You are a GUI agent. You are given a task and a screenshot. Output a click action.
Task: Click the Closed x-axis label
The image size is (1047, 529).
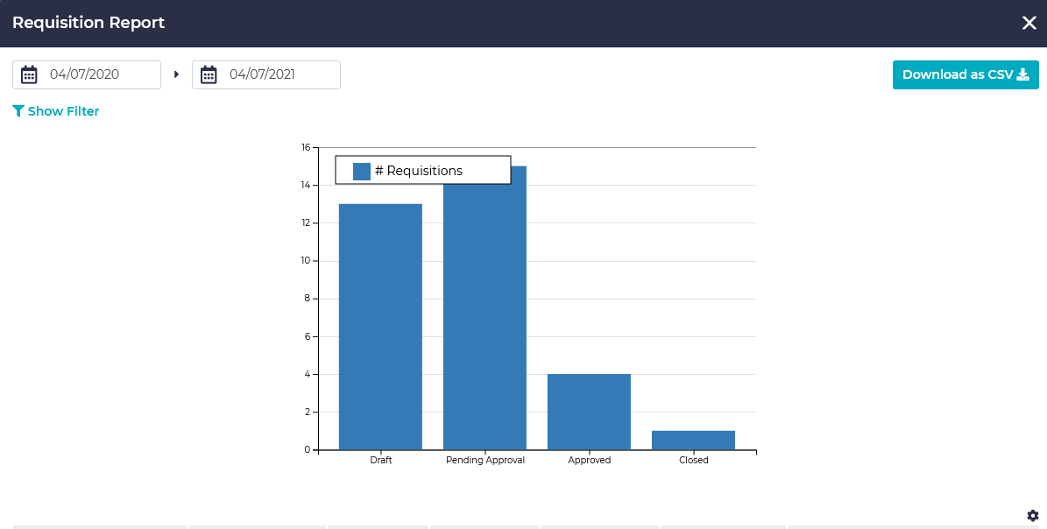click(693, 460)
